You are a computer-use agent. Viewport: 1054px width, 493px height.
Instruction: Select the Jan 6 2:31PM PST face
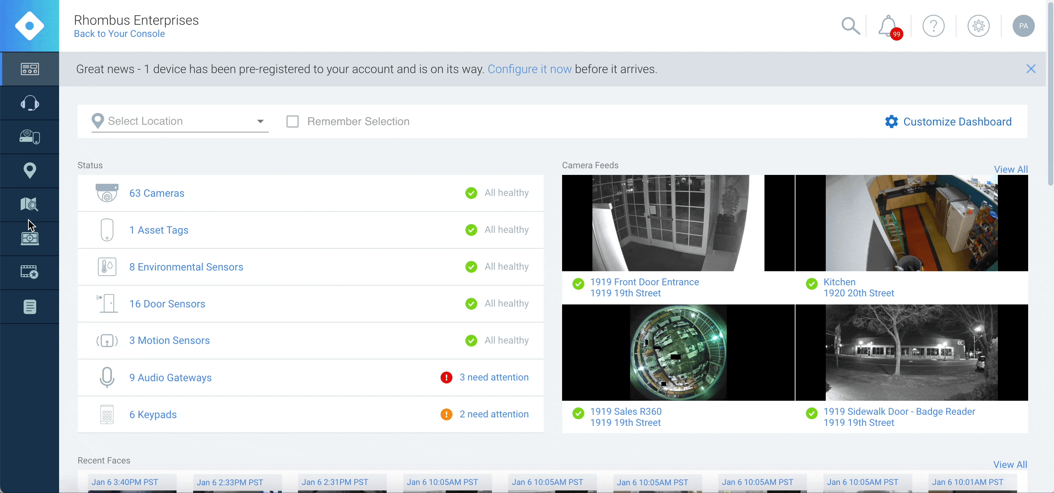click(342, 483)
